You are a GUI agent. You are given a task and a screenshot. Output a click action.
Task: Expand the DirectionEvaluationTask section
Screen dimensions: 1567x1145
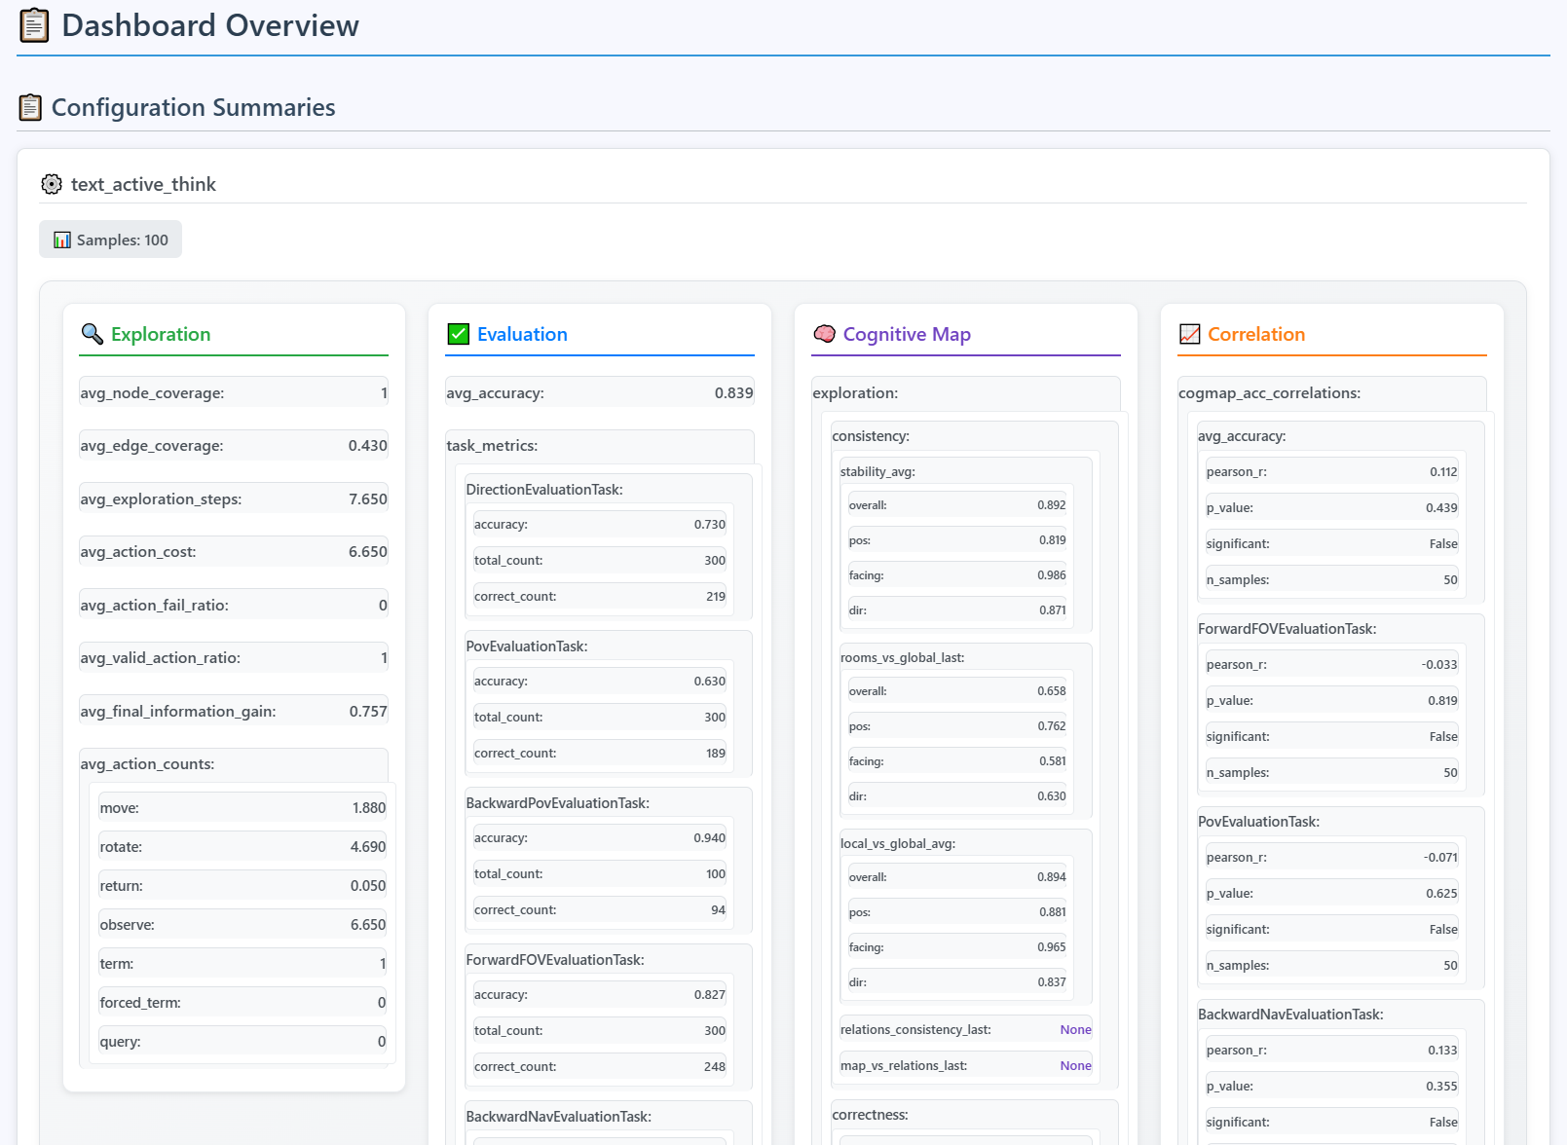pos(543,490)
